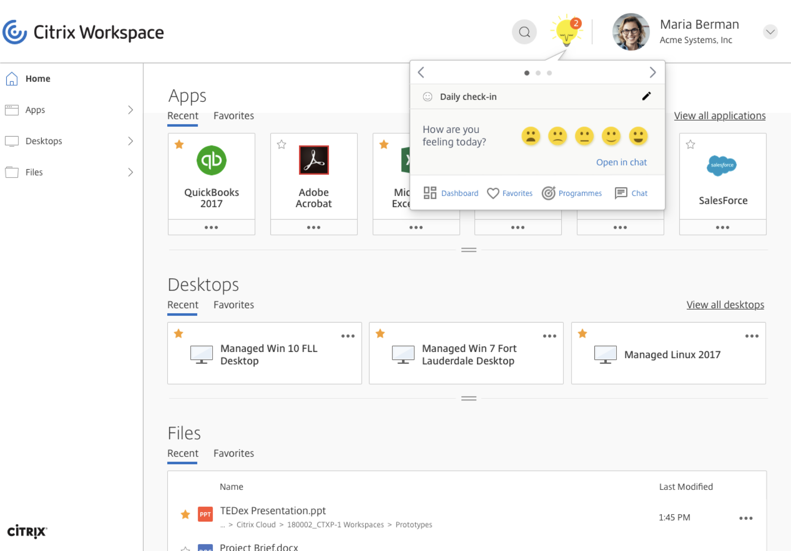
Task: Select Recent tab under Apps
Action: pyautogui.click(x=183, y=116)
